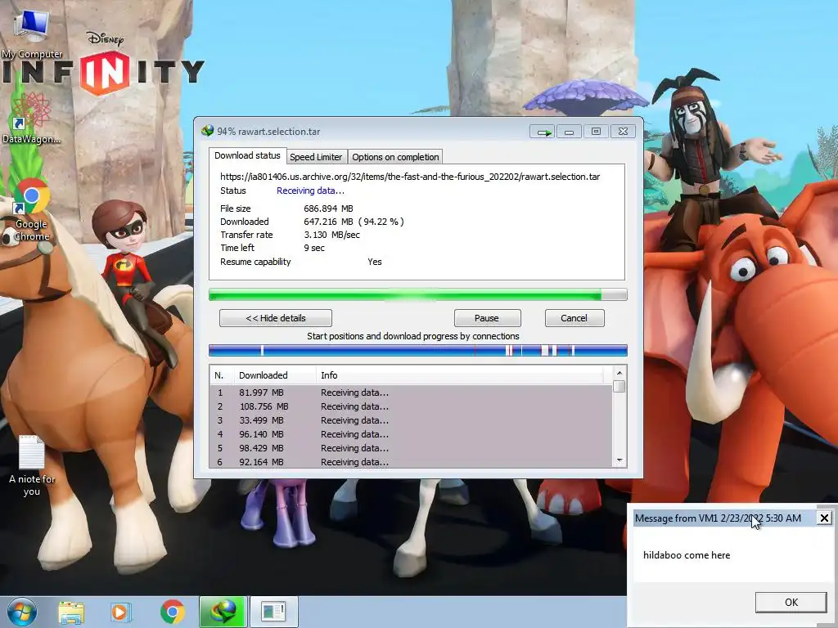
Task: Click the 'Message from VM1' title bar
Action: tap(724, 518)
